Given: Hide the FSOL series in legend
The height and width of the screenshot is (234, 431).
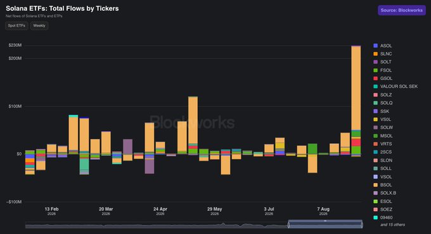Looking at the screenshot, I should [382, 70].
